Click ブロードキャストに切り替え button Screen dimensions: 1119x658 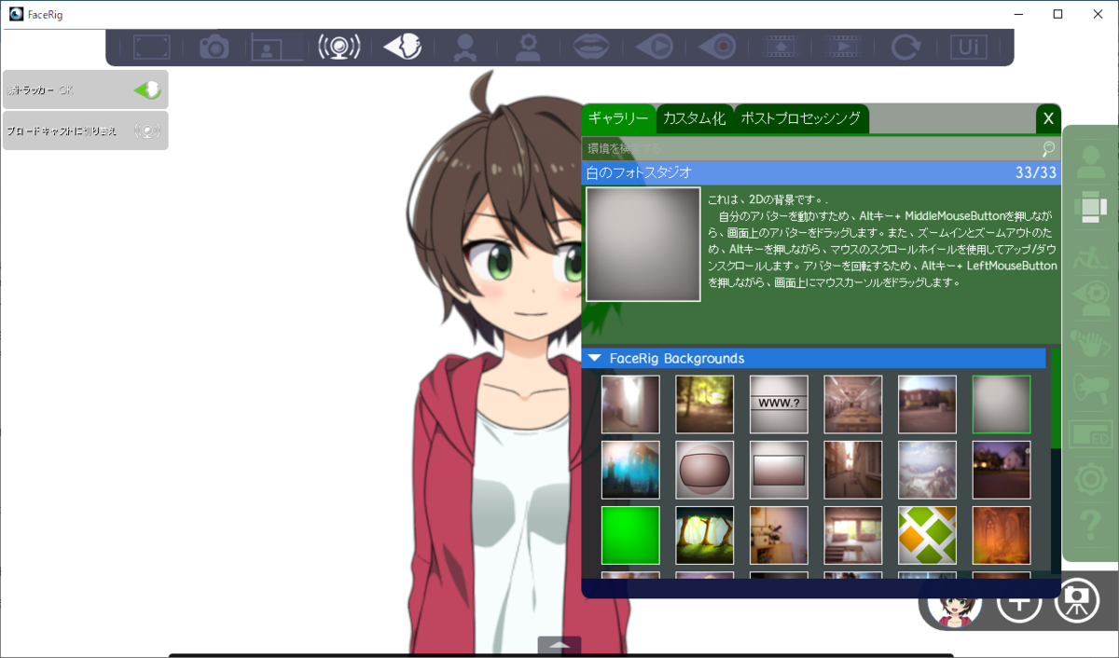point(85,130)
